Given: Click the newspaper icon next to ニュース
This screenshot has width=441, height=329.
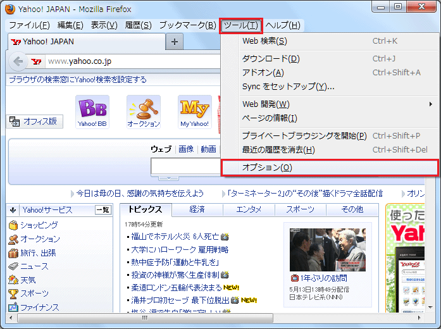Looking at the screenshot, I should (x=13, y=266).
